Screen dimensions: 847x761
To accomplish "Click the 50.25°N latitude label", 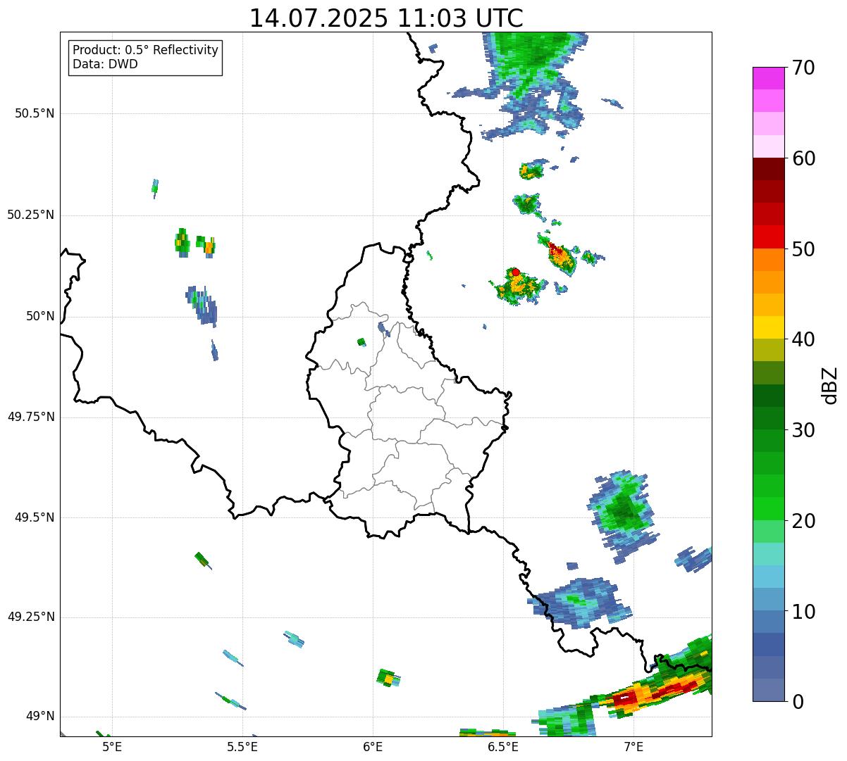I will point(31,215).
